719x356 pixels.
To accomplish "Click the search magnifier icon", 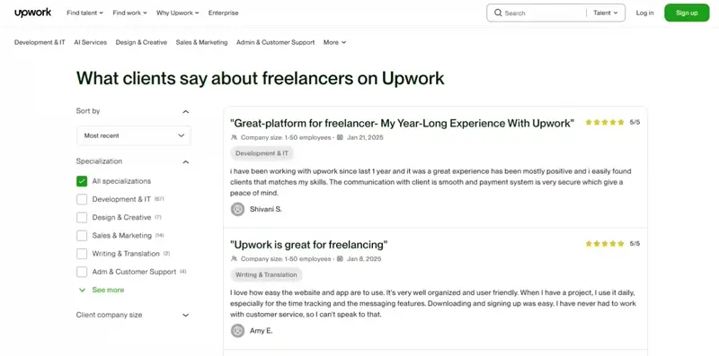I will click(498, 13).
